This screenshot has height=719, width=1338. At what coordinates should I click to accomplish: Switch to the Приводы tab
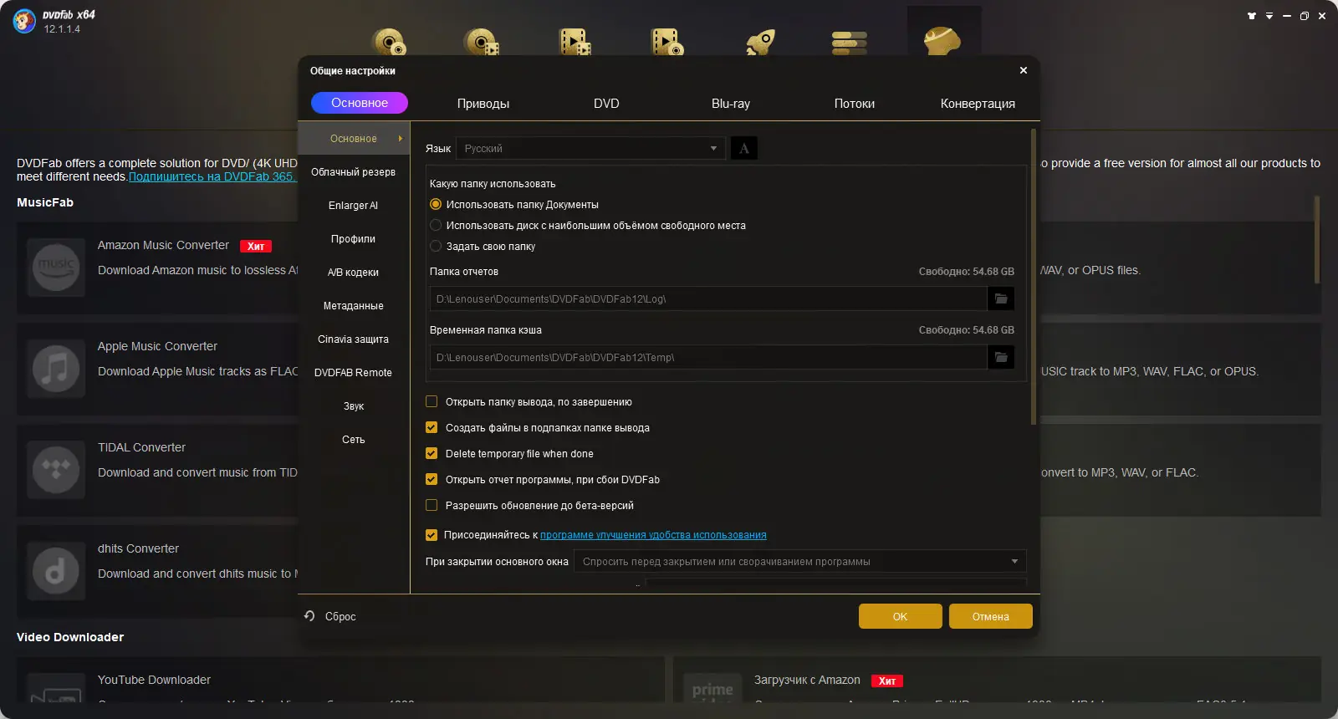click(483, 104)
